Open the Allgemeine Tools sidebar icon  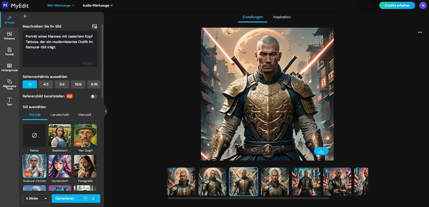click(9, 84)
